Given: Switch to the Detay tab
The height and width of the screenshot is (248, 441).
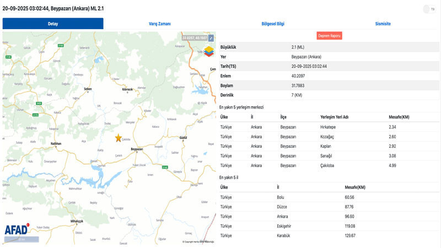Looking at the screenshot, I should tap(53, 24).
